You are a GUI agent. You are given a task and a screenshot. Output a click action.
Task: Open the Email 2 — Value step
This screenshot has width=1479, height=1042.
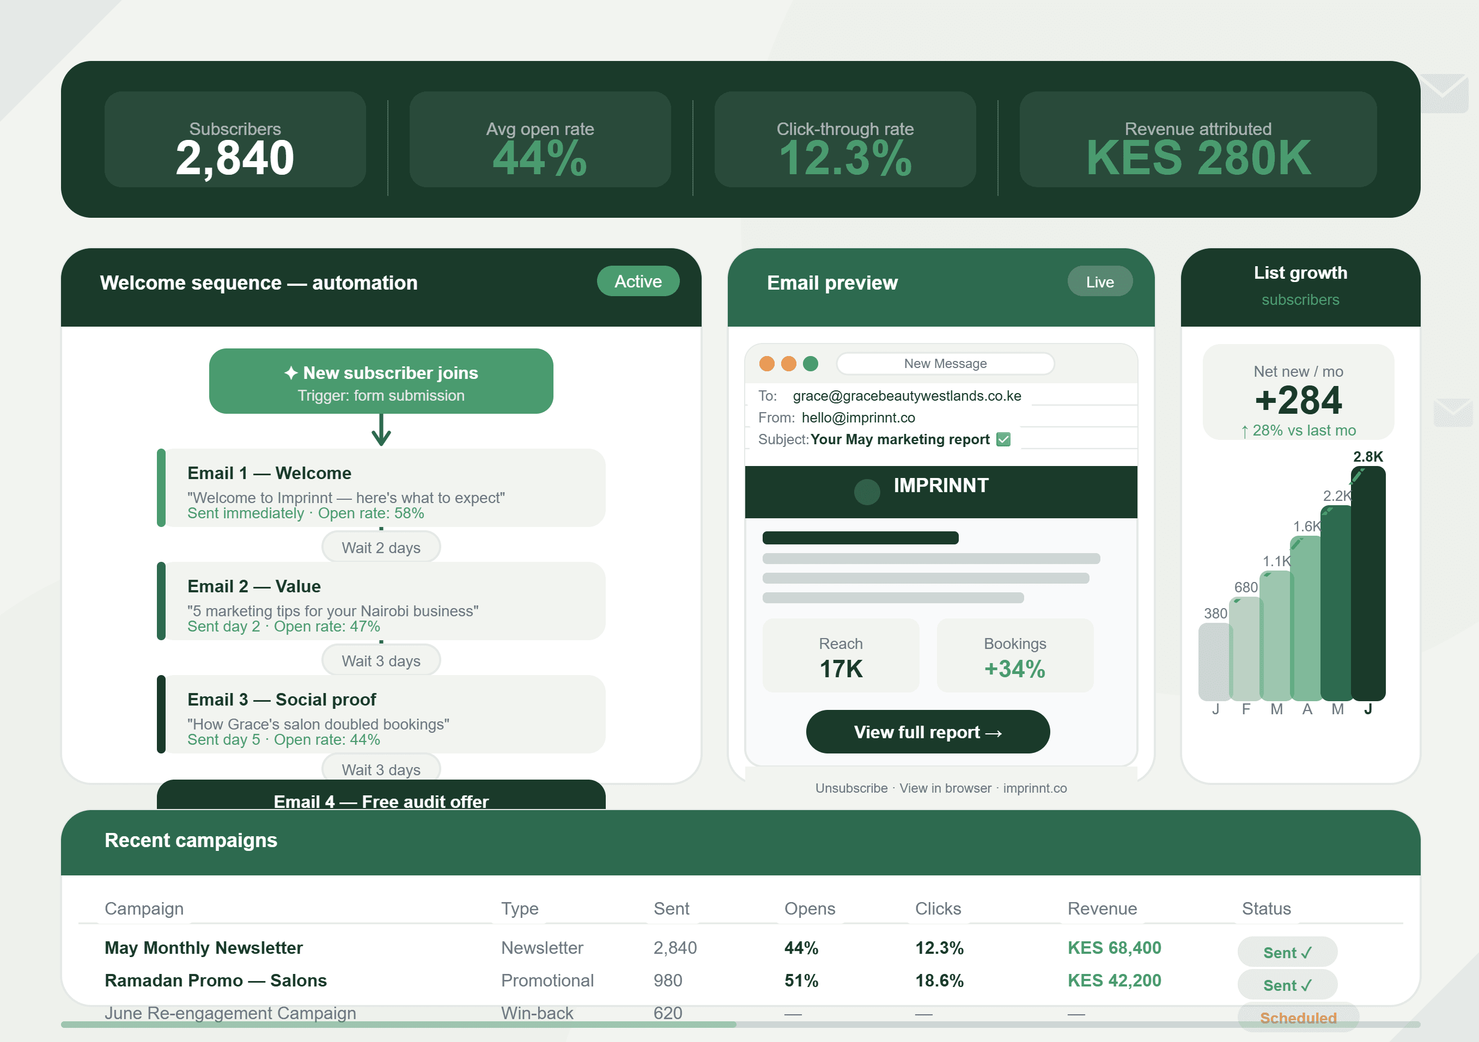click(381, 601)
